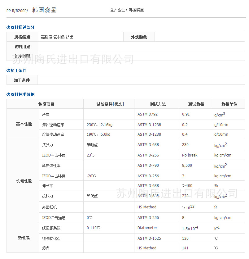Click the "外观颜色" label cell
Viewport: 249px width, 259px height.
click(139, 37)
